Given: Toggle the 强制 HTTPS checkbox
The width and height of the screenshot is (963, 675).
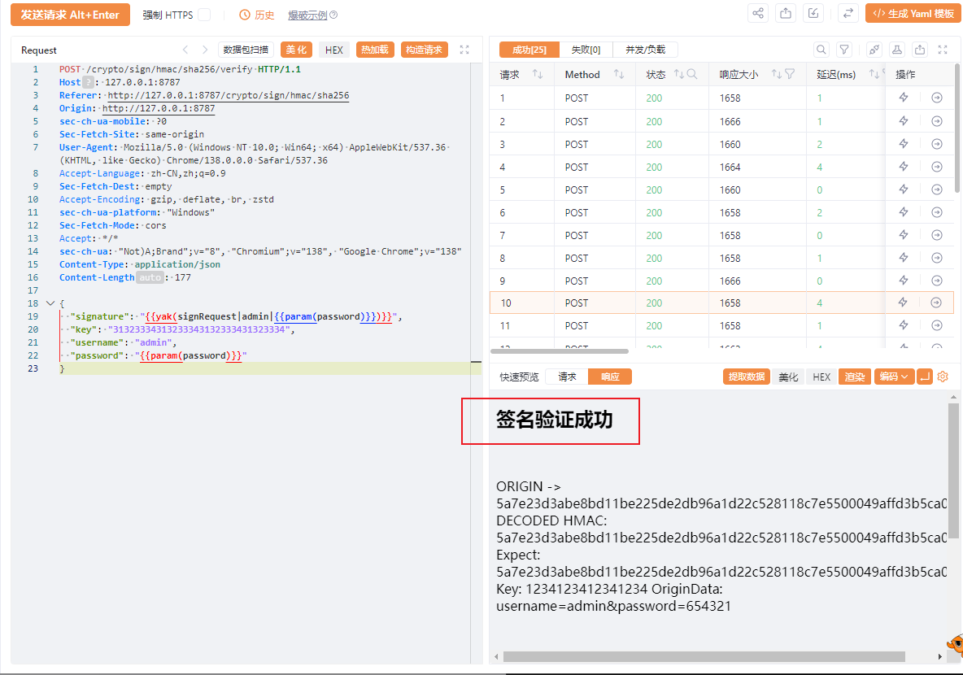Looking at the screenshot, I should point(204,15).
